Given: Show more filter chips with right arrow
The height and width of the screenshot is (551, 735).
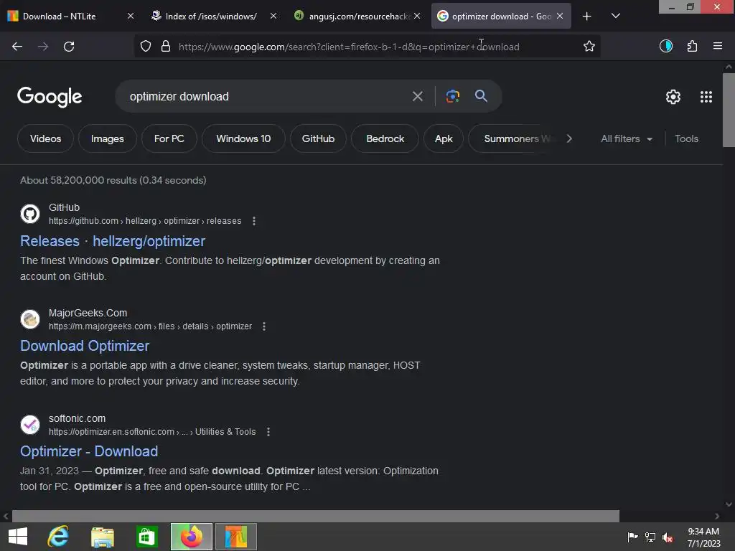Looking at the screenshot, I should (569, 138).
